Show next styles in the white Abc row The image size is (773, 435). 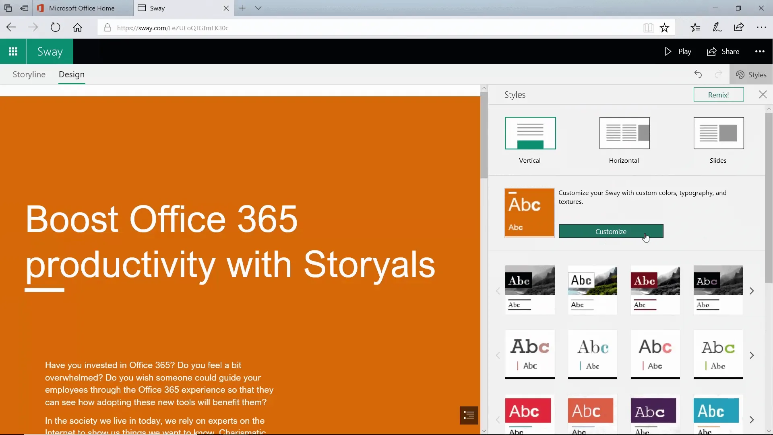pyautogui.click(x=752, y=355)
